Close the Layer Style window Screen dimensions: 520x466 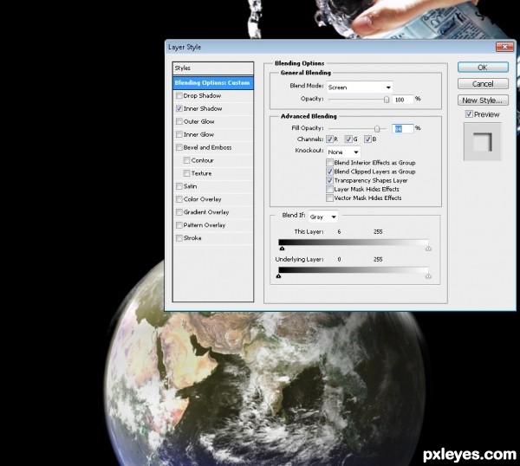pos(504,47)
